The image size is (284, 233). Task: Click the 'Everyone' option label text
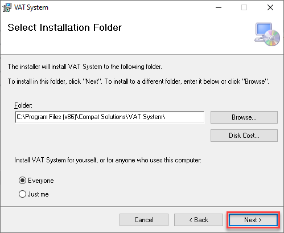tap(41, 181)
